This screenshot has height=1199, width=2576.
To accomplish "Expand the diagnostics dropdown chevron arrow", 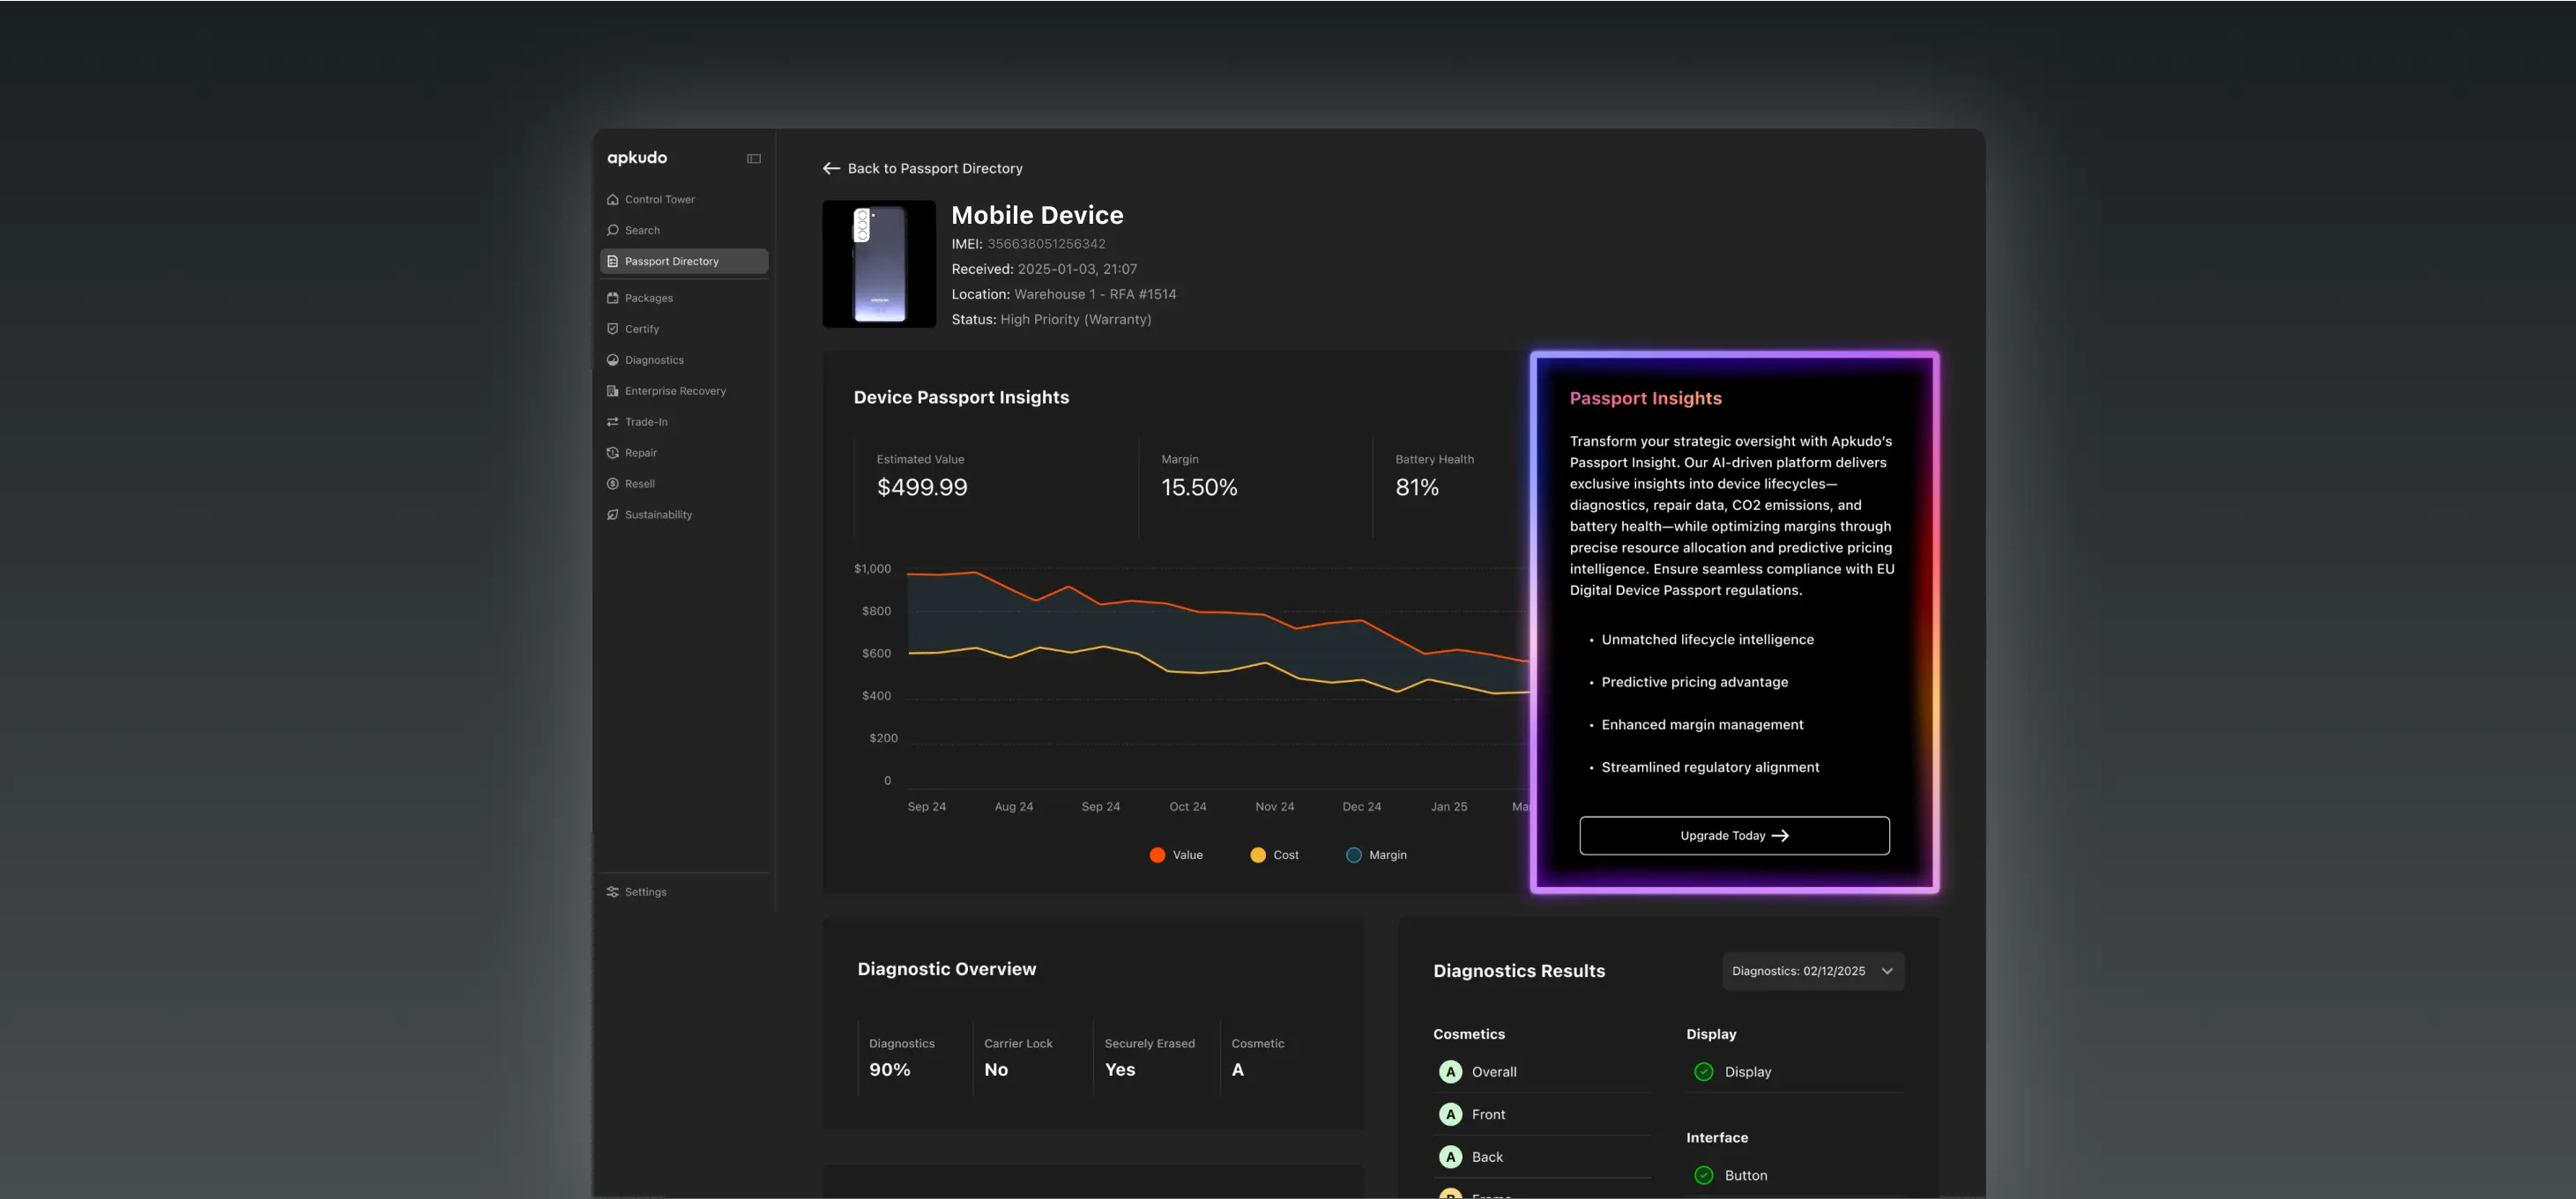I will pos(1887,971).
